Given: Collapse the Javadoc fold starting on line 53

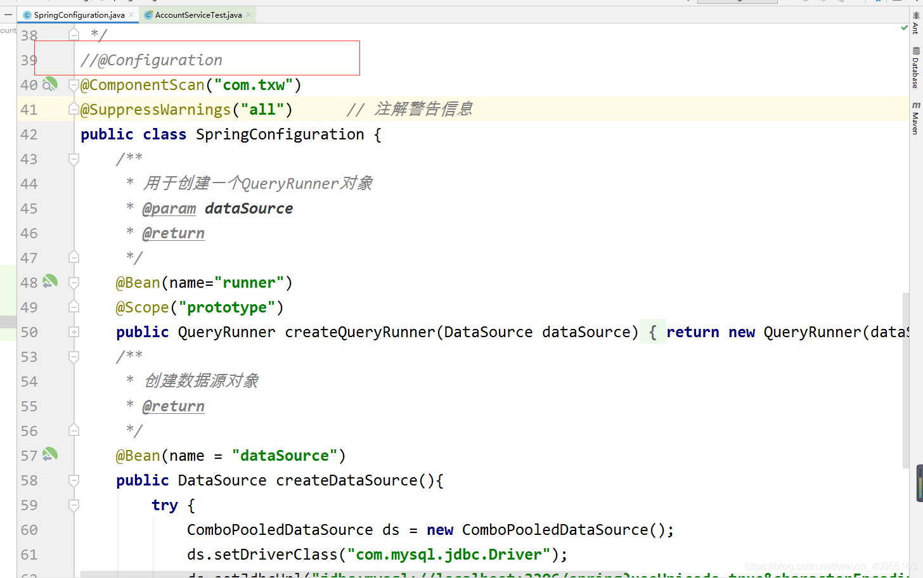Looking at the screenshot, I should tap(74, 356).
